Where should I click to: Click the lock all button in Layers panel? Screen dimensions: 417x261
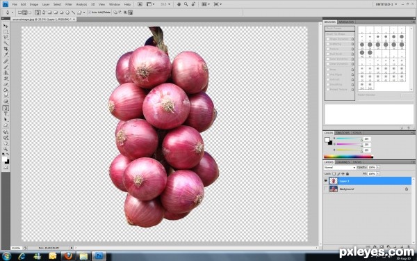point(347,173)
